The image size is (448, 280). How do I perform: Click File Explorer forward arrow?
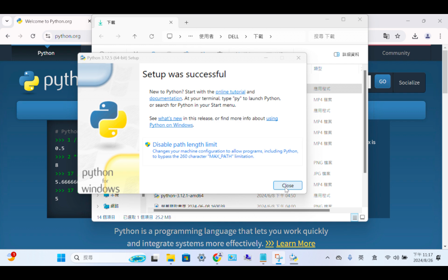point(118,36)
